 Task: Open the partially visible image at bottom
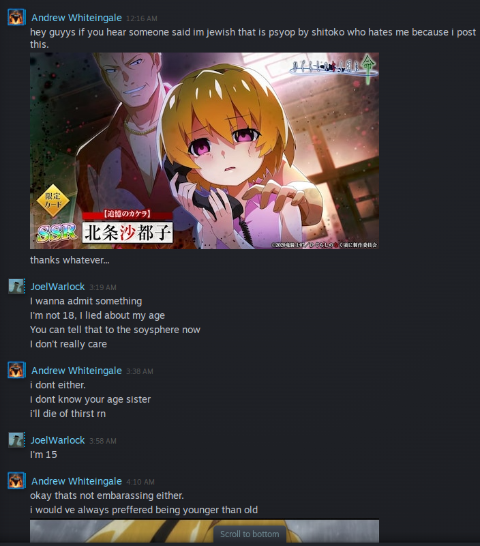coord(205,531)
